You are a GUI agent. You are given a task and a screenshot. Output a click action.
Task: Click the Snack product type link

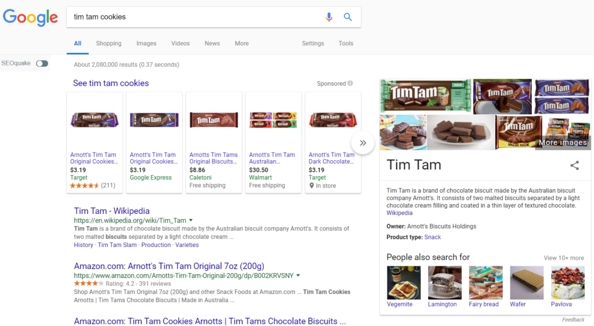tap(433, 237)
